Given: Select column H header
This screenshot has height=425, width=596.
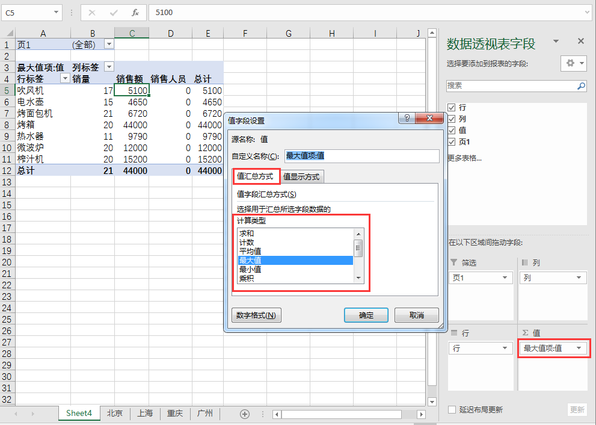Looking at the screenshot, I should pos(332,33).
